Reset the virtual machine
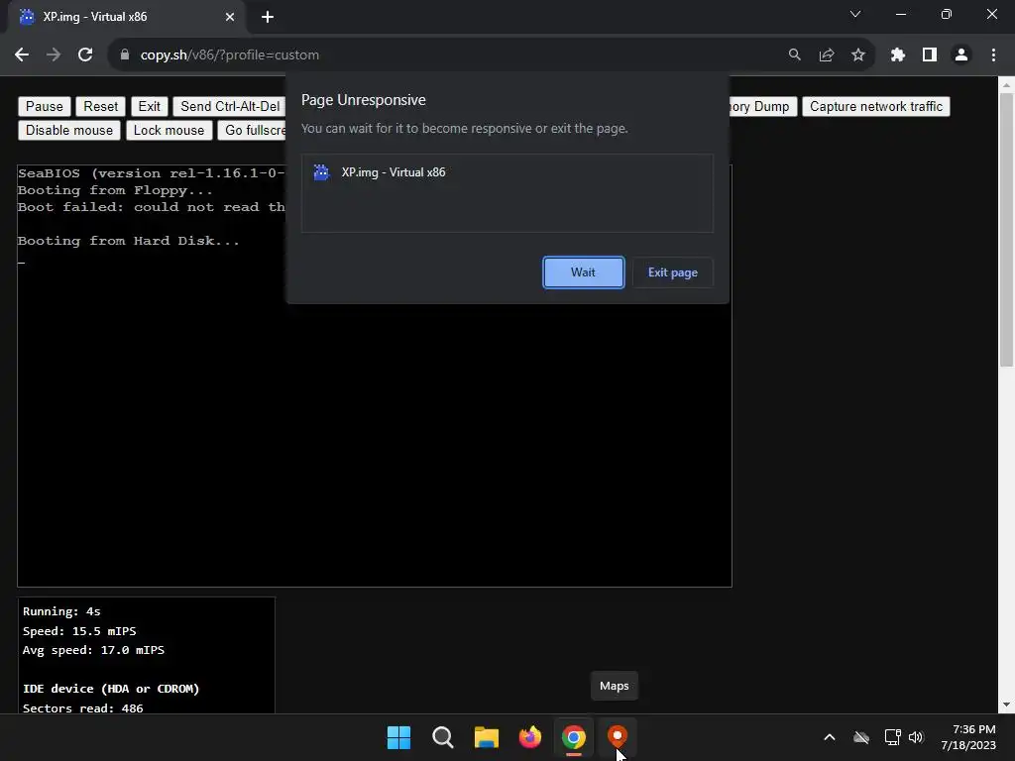The width and height of the screenshot is (1015, 761). (100, 106)
